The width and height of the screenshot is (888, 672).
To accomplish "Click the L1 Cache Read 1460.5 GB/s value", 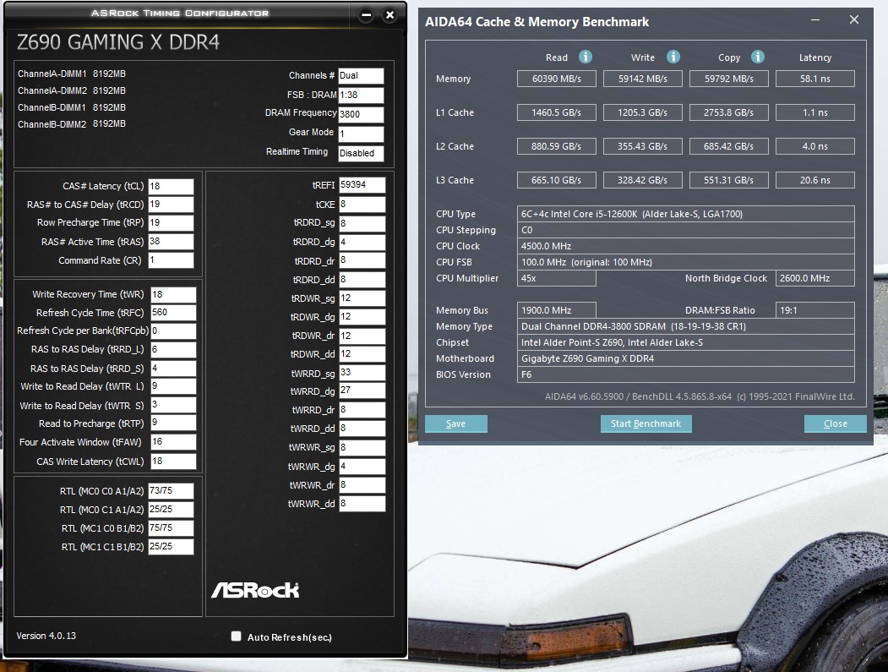I will point(557,112).
